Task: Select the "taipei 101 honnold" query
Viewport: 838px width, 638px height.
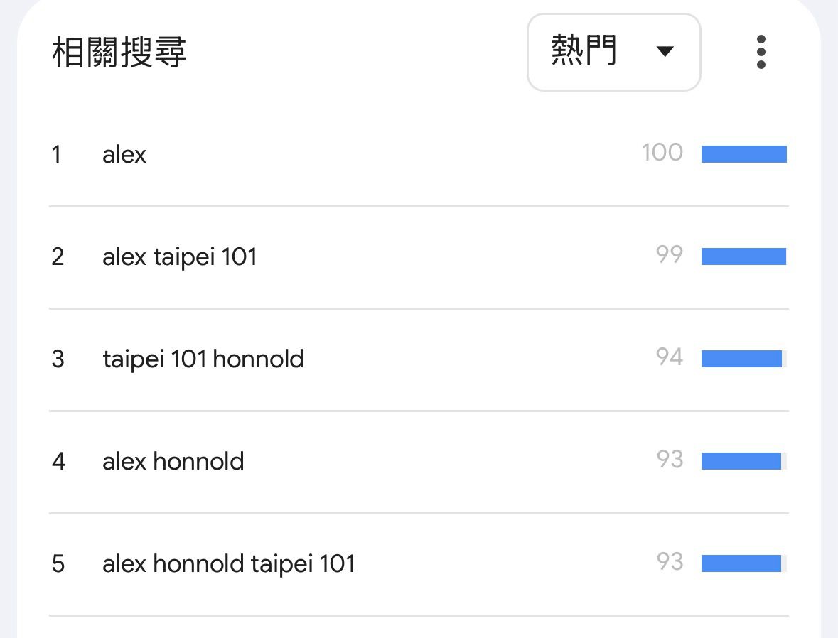Action: point(203,359)
